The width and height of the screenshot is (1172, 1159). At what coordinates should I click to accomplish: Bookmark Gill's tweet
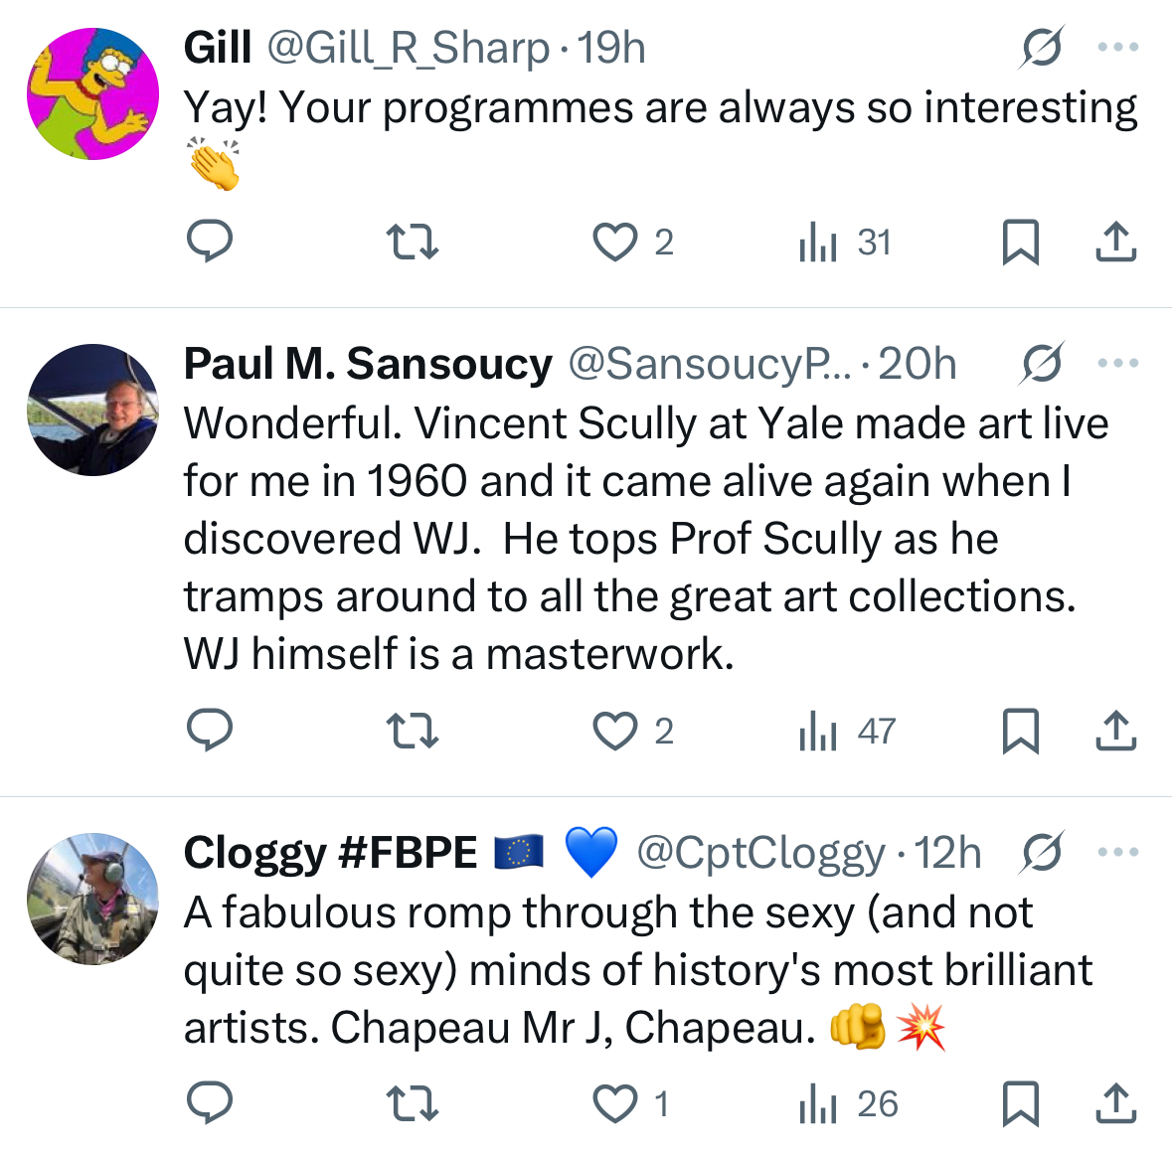(1020, 242)
